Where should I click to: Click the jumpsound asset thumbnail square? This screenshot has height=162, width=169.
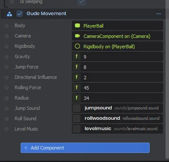click(77, 108)
